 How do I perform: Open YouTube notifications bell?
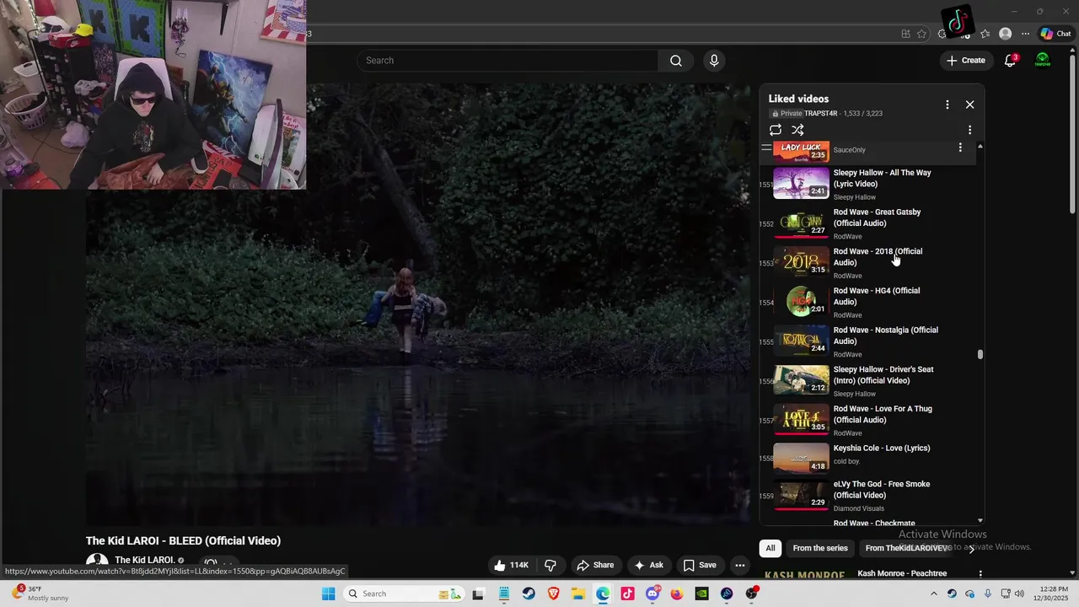pyautogui.click(x=1010, y=61)
